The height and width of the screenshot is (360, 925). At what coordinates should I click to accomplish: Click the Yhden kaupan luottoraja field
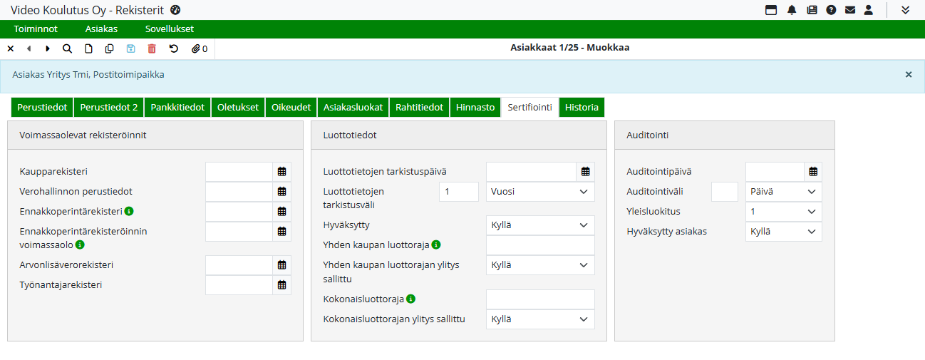(540, 245)
